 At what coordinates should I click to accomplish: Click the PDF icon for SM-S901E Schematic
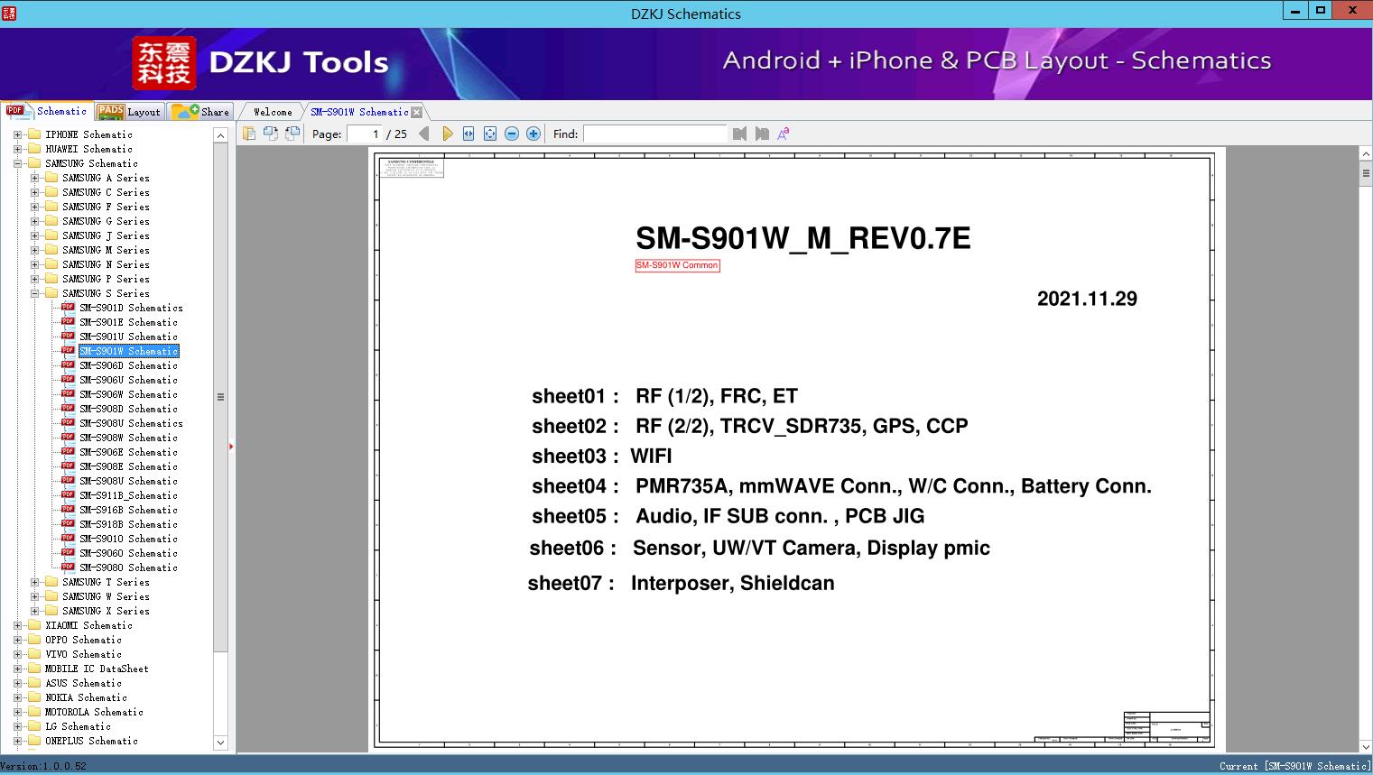tap(68, 322)
